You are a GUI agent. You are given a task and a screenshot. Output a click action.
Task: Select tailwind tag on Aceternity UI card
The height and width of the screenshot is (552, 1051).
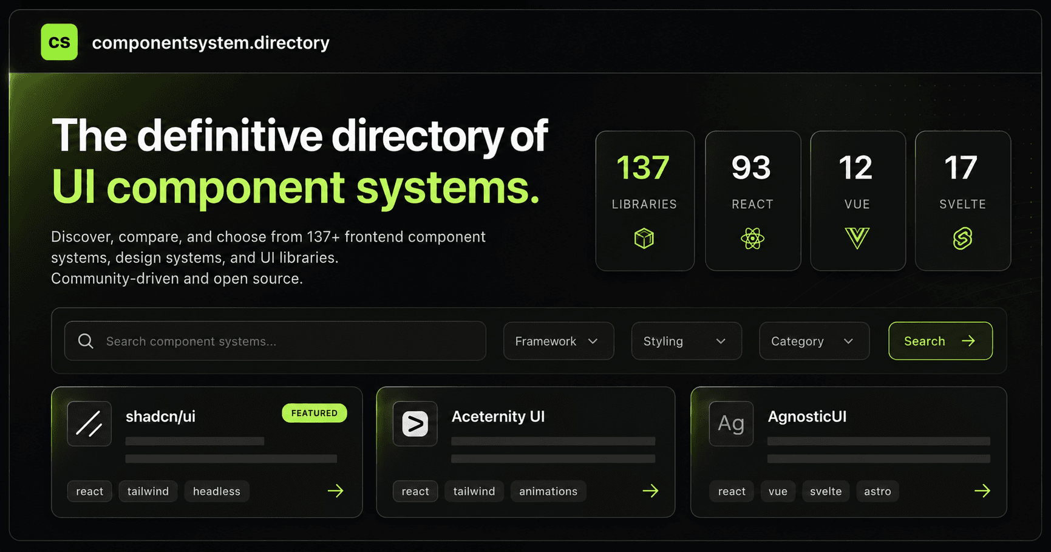[x=474, y=491]
